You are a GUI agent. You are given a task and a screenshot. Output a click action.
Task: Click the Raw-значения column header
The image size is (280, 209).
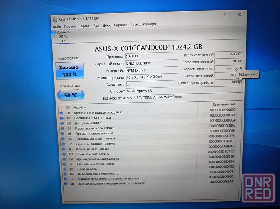coord(224,104)
